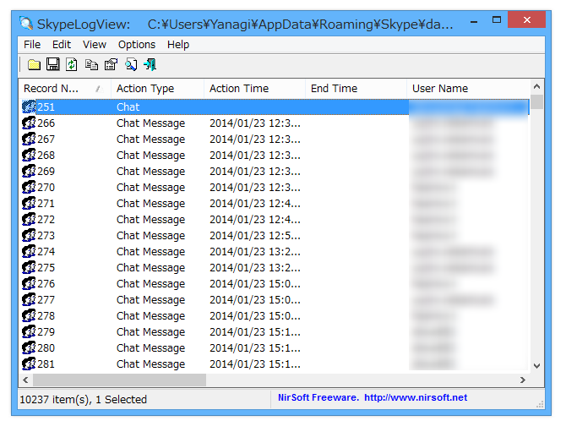This screenshot has width=566, height=432.
Task: Click the icon beside record 281
Action: pos(29,364)
